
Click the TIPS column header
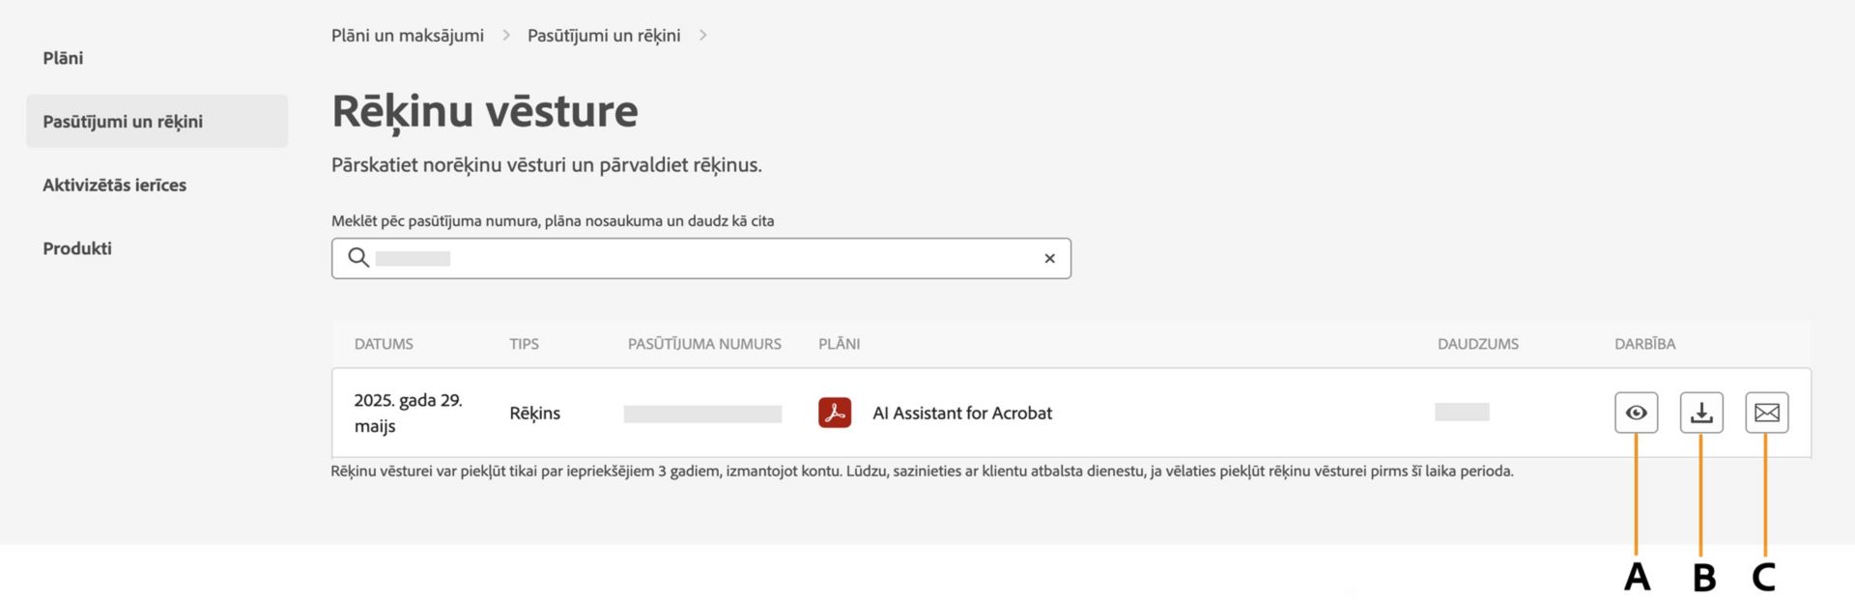[524, 344]
